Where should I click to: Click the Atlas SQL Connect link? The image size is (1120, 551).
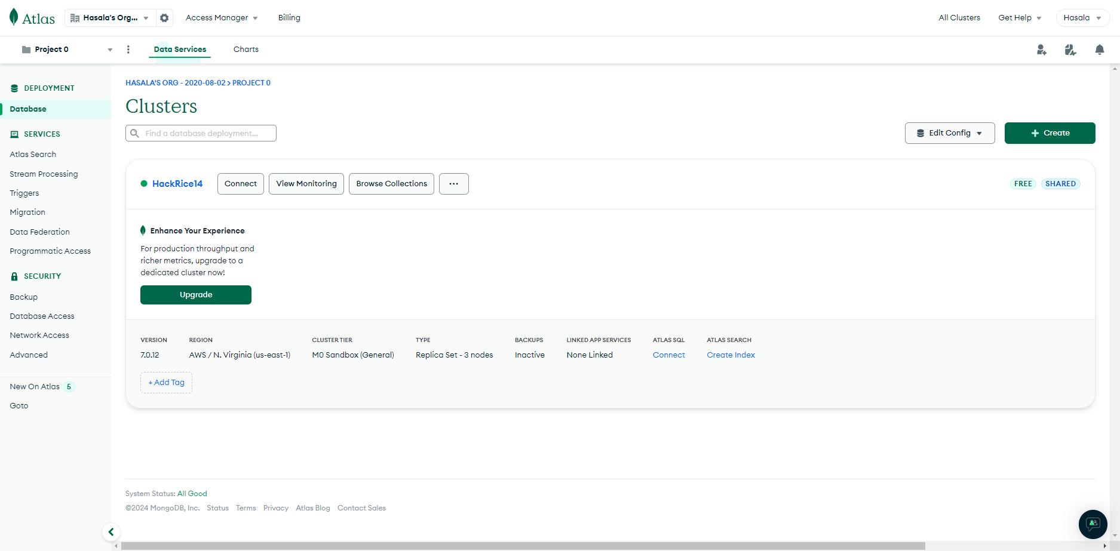coord(669,355)
